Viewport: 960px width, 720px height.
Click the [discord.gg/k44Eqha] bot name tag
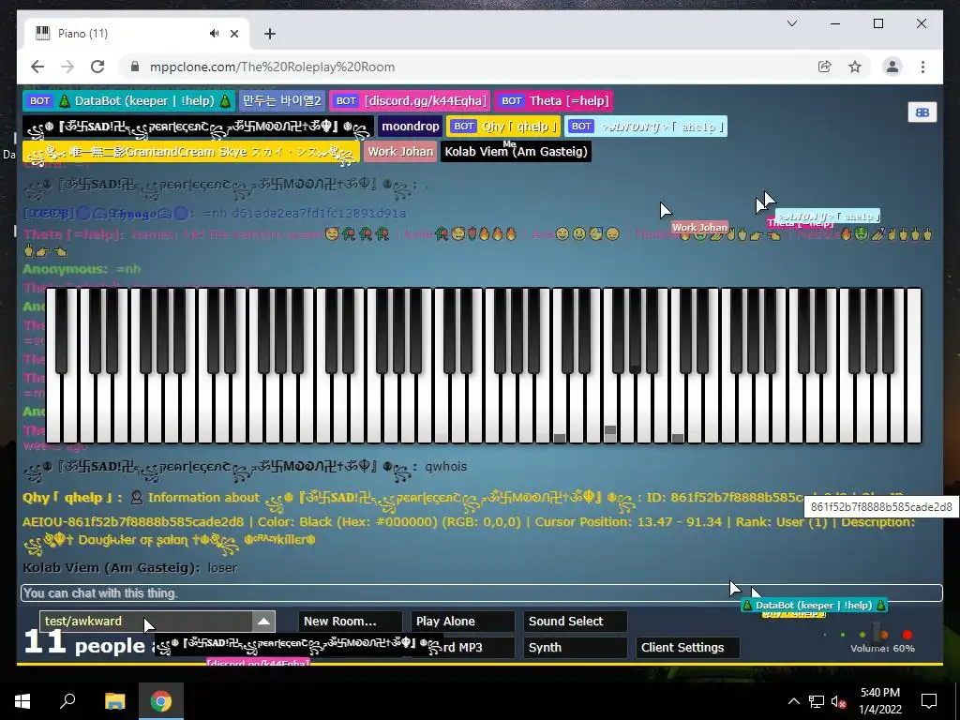410,101
